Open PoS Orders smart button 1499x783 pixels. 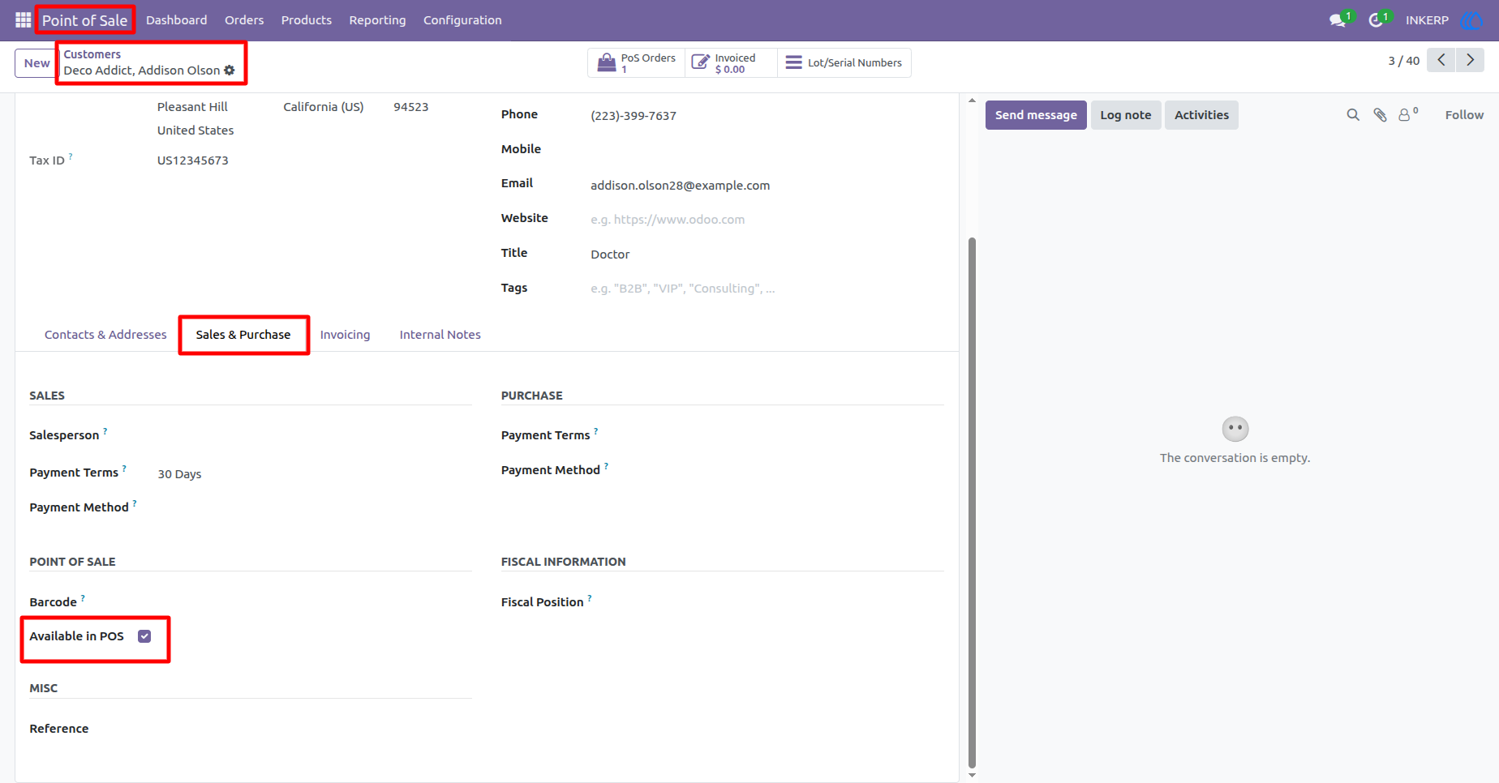click(x=637, y=63)
